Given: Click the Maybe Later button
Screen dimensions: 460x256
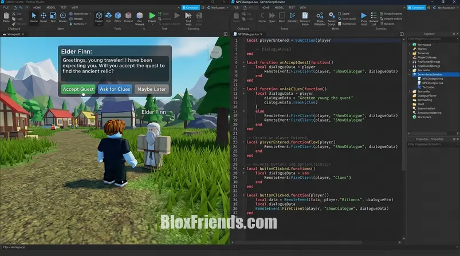Looking at the screenshot, I should (x=151, y=89).
